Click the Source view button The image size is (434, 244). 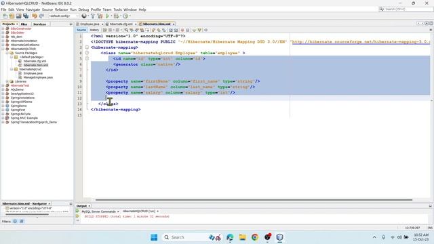pyautogui.click(x=81, y=30)
